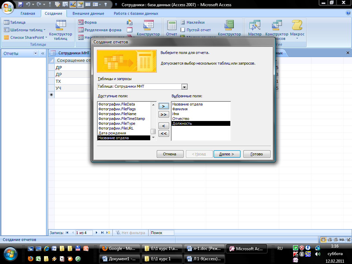This screenshot has height=264, width=352.
Task: Switch to the Главная ribbon tab
Action: 28,13
